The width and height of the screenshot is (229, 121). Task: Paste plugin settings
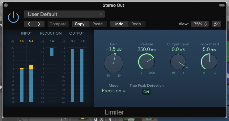tap(98, 24)
